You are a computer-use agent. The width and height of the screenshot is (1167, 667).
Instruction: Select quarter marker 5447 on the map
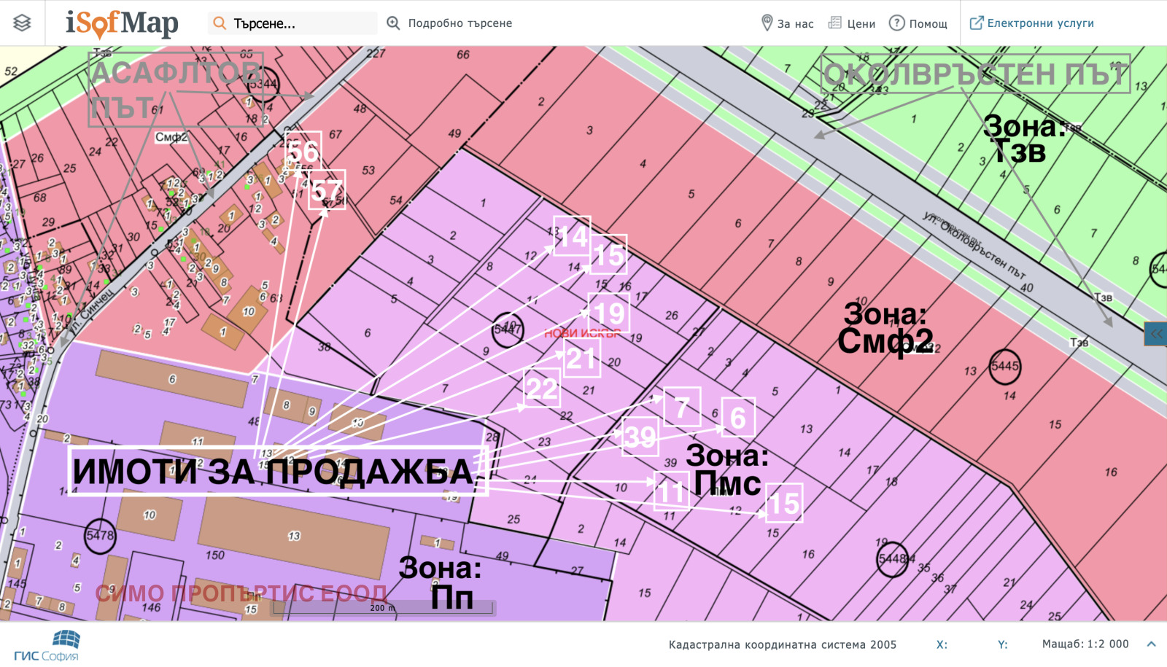point(508,329)
